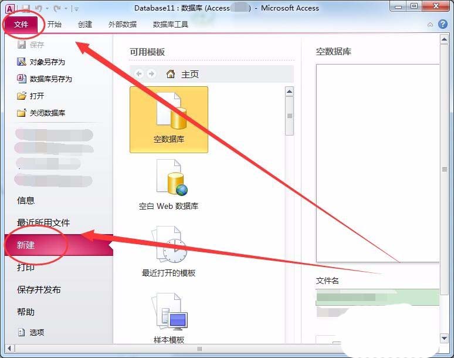Viewport: 454px width, 358px height.
Task: Select the 空数据库 template
Action: 169,120
